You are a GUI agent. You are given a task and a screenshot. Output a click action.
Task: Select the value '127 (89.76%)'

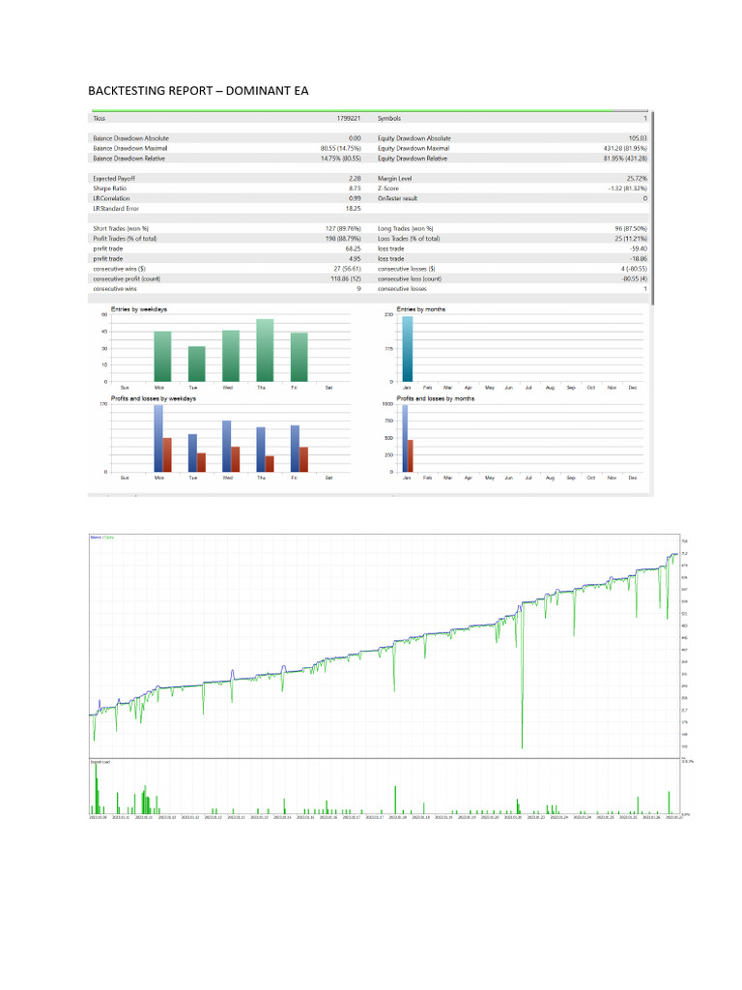343,228
